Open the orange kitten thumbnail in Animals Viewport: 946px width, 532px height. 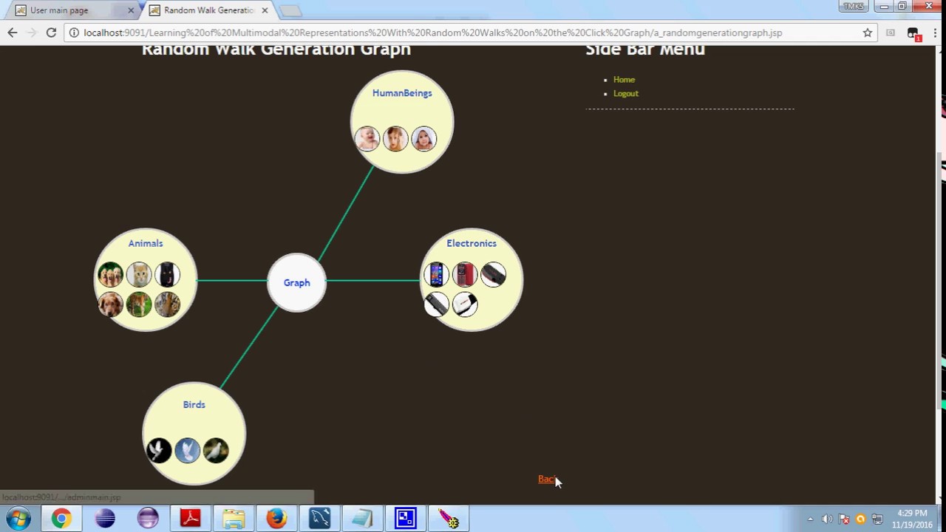[x=139, y=275]
